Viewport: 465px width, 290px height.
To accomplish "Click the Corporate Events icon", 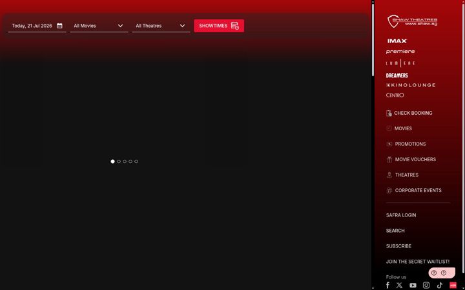I will pos(389,190).
